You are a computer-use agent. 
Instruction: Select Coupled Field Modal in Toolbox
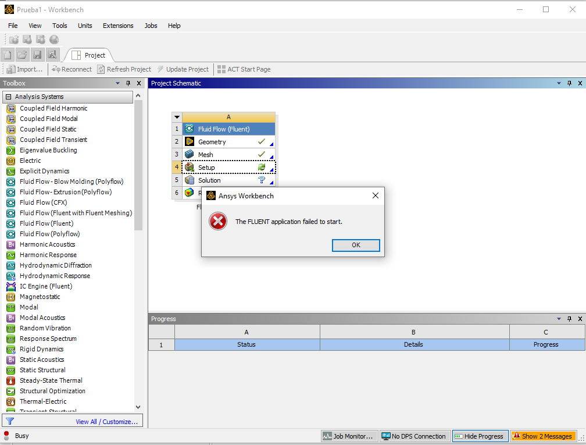coord(49,119)
